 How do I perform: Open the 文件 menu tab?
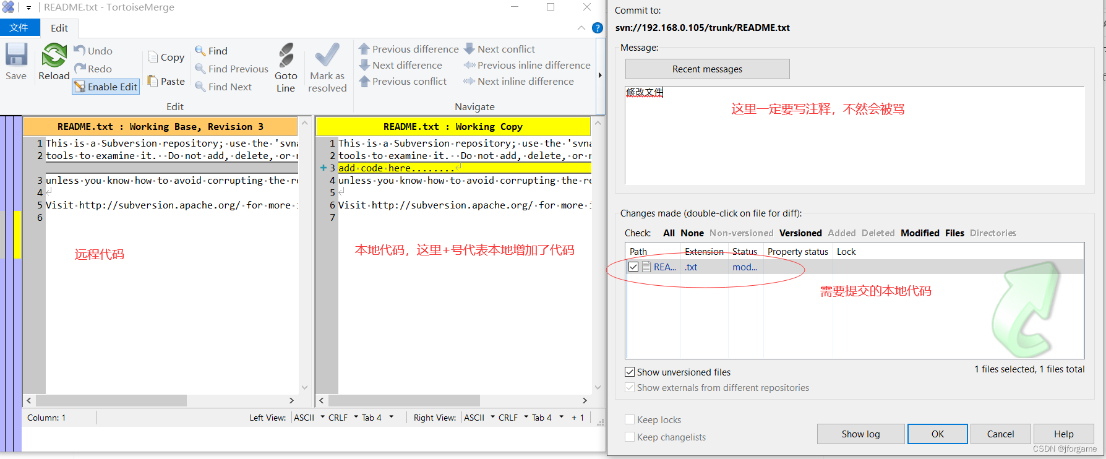click(x=19, y=28)
